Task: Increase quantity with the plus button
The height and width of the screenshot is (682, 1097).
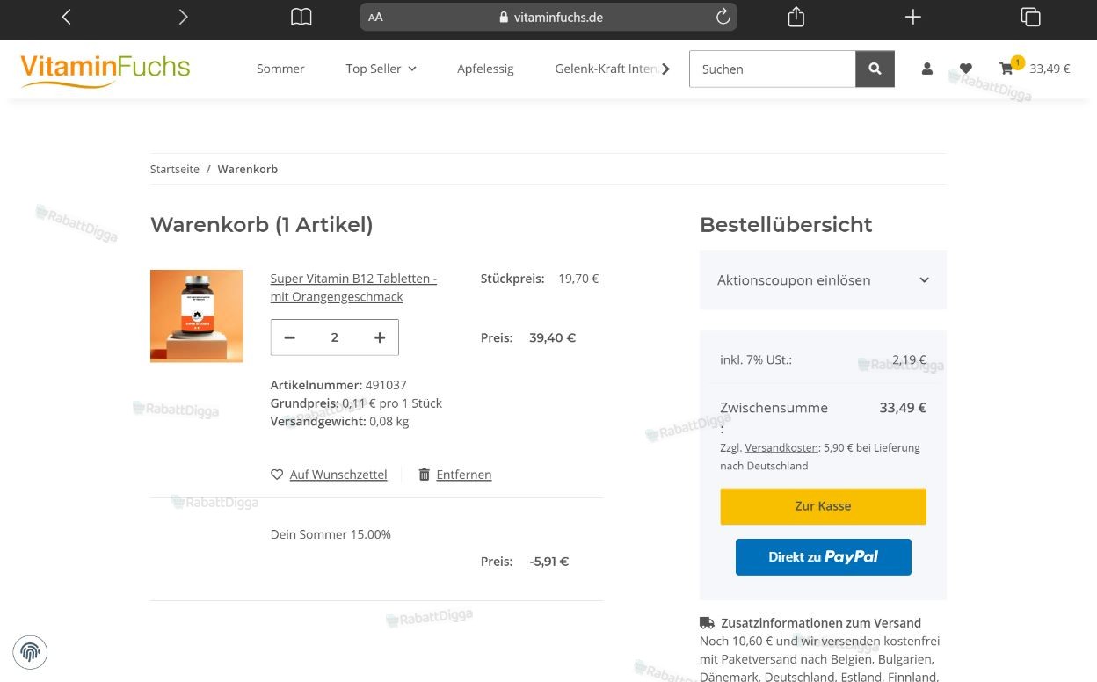Action: [x=380, y=337]
